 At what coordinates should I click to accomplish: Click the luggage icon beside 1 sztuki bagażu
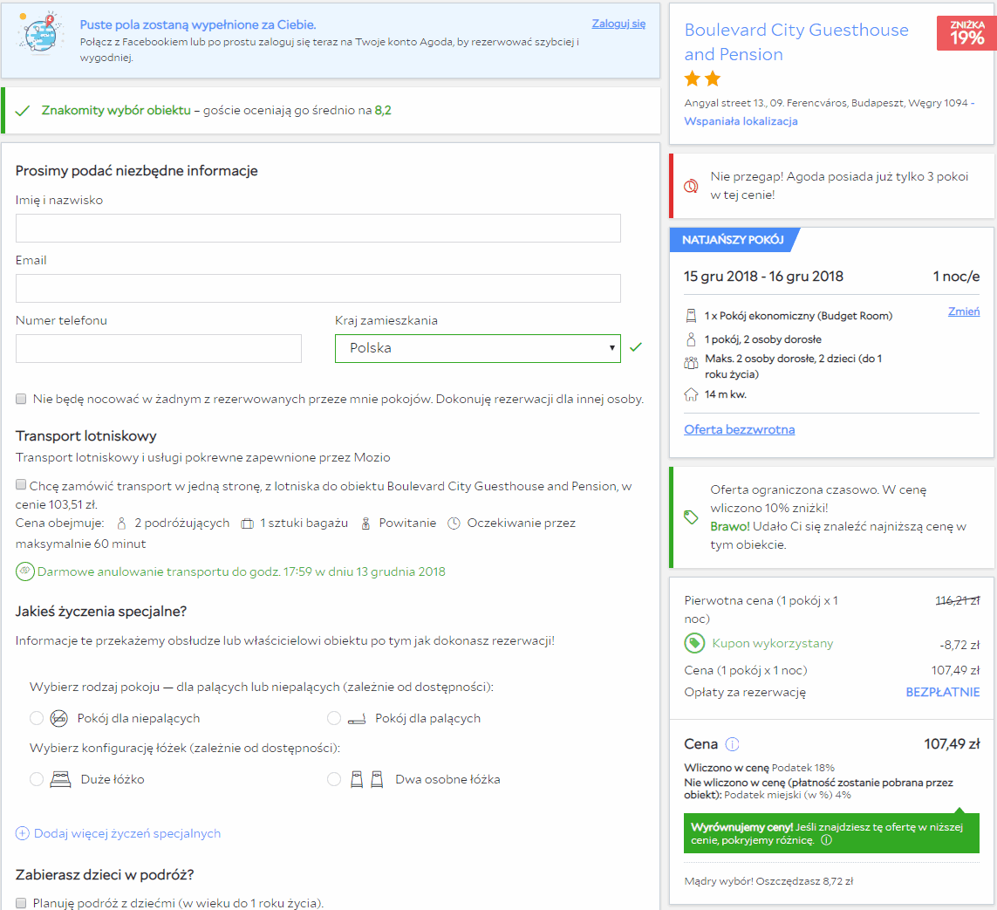[x=248, y=523]
